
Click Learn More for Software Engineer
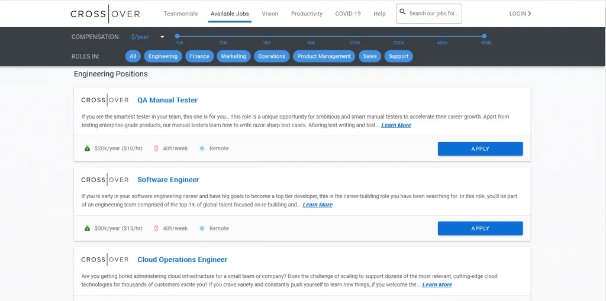point(317,205)
